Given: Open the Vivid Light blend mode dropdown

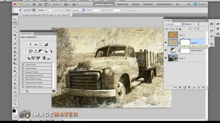Looking at the screenshot, I should (174, 24).
